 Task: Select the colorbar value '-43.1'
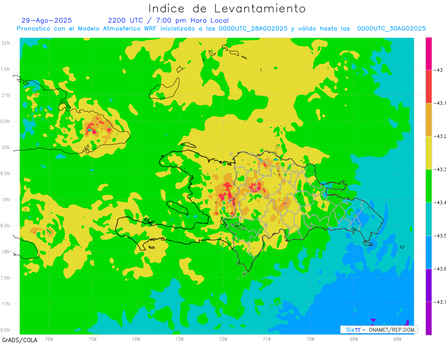point(440,103)
